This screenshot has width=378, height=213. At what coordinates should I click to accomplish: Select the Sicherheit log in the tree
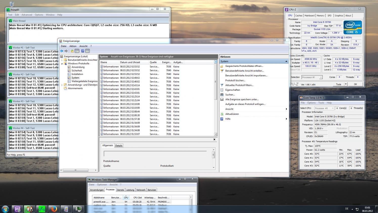point(77,71)
